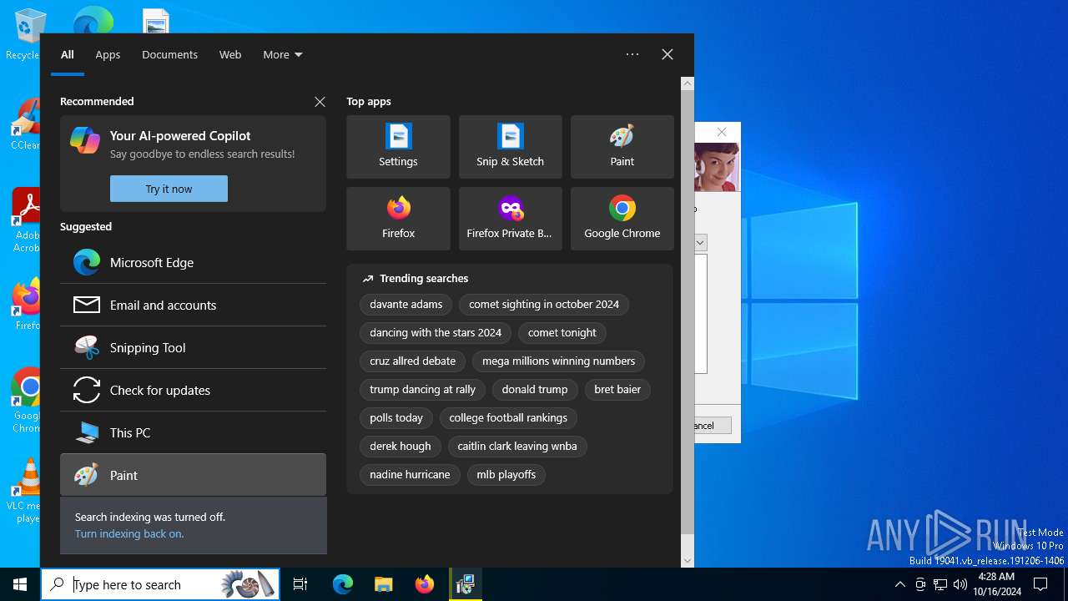Open volume control in tray
Viewport: 1068px width, 601px height.
960,584
